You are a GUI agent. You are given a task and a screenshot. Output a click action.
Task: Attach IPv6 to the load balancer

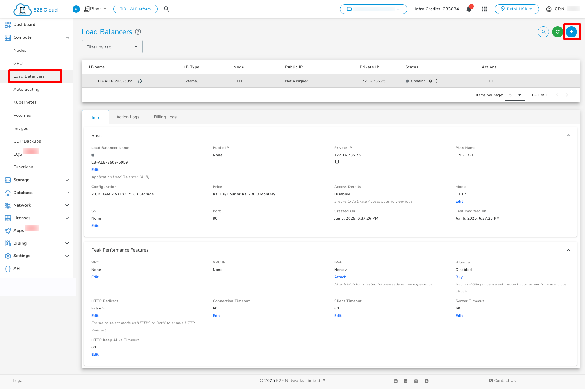click(340, 277)
